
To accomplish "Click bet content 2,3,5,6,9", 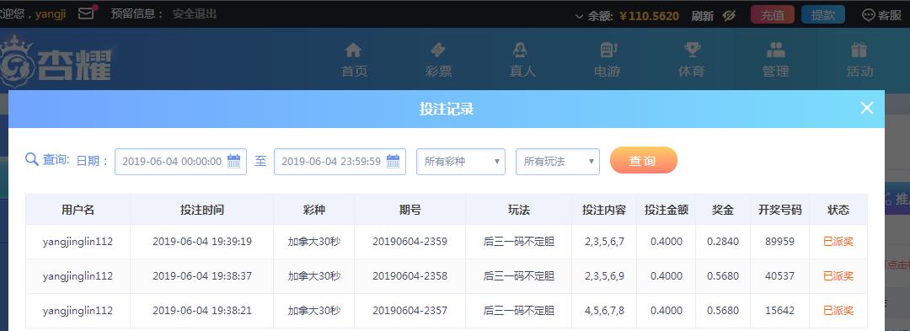I will click(604, 276).
